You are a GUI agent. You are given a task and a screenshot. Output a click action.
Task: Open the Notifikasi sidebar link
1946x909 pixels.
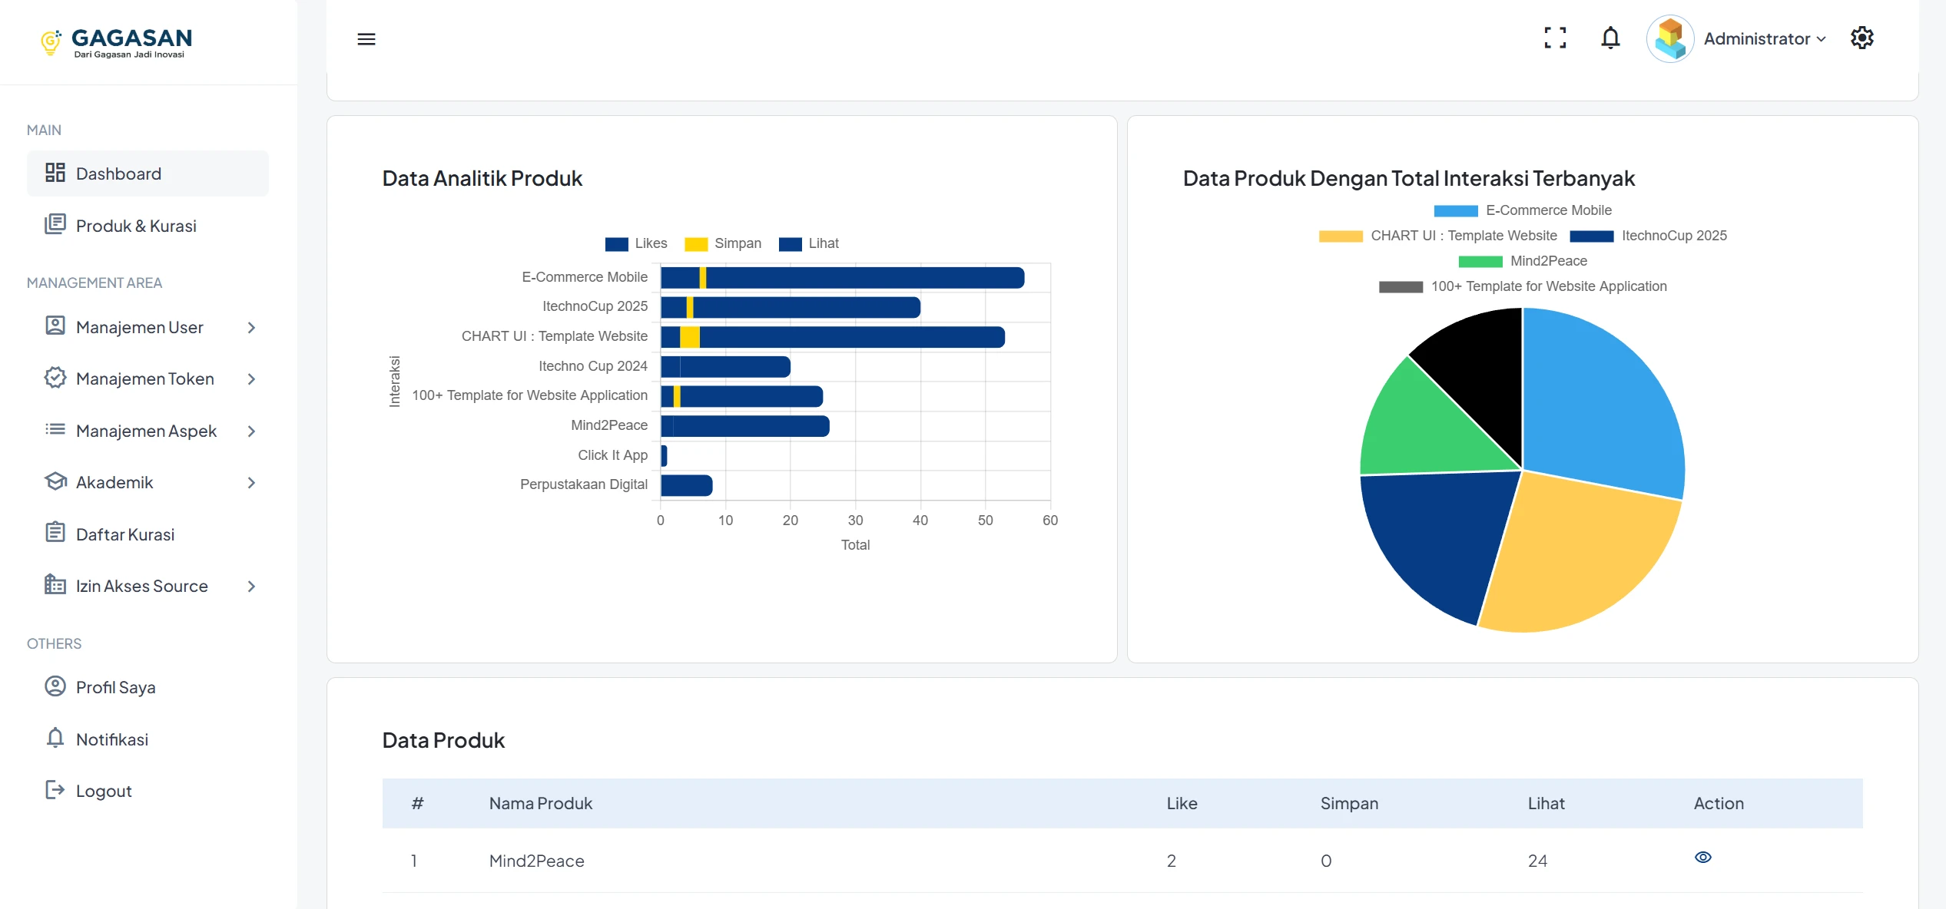coord(112,739)
